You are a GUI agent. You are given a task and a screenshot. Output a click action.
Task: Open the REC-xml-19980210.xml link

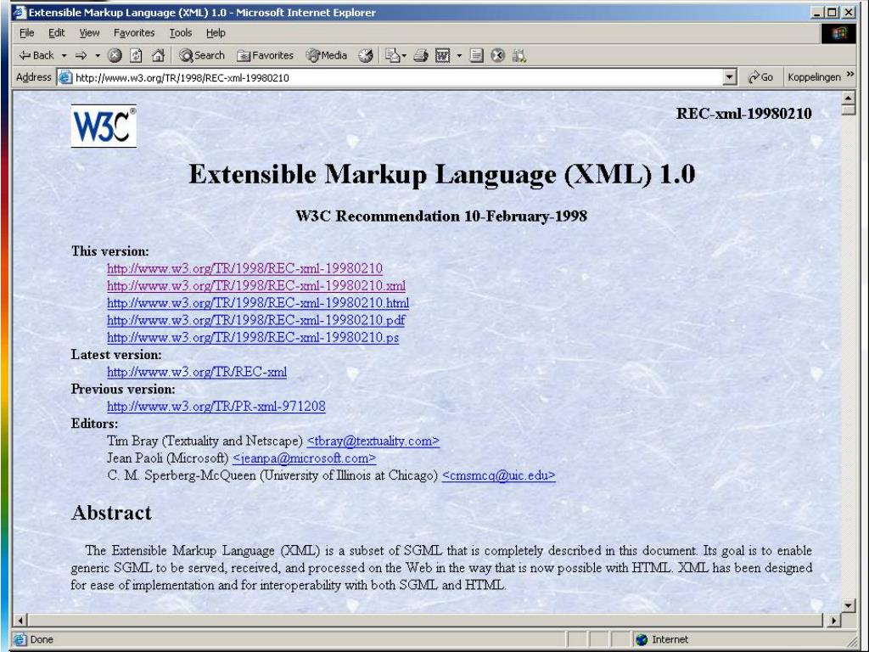[x=256, y=285]
